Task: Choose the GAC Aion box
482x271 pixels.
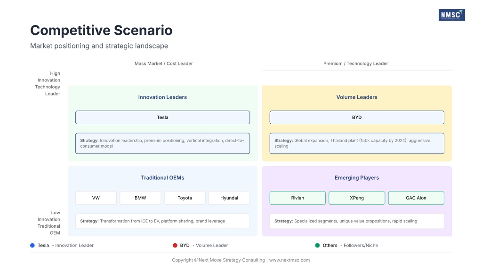Action: [x=416, y=198]
